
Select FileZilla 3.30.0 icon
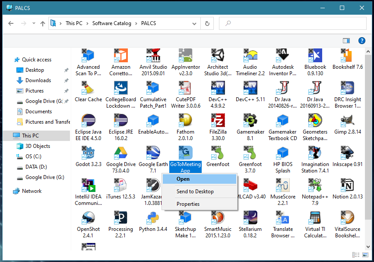(x=218, y=120)
